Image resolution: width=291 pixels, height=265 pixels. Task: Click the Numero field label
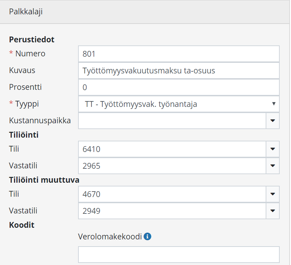pyautogui.click(x=30, y=54)
